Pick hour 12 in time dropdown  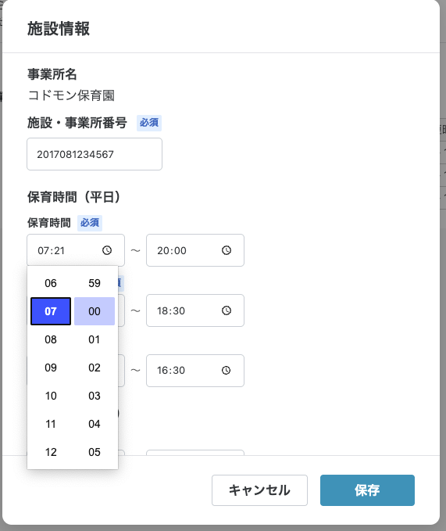pos(51,452)
